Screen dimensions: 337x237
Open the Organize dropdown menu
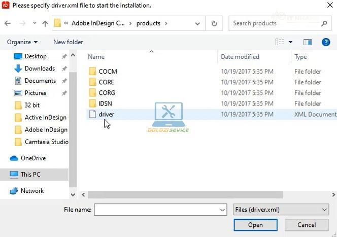tap(22, 42)
